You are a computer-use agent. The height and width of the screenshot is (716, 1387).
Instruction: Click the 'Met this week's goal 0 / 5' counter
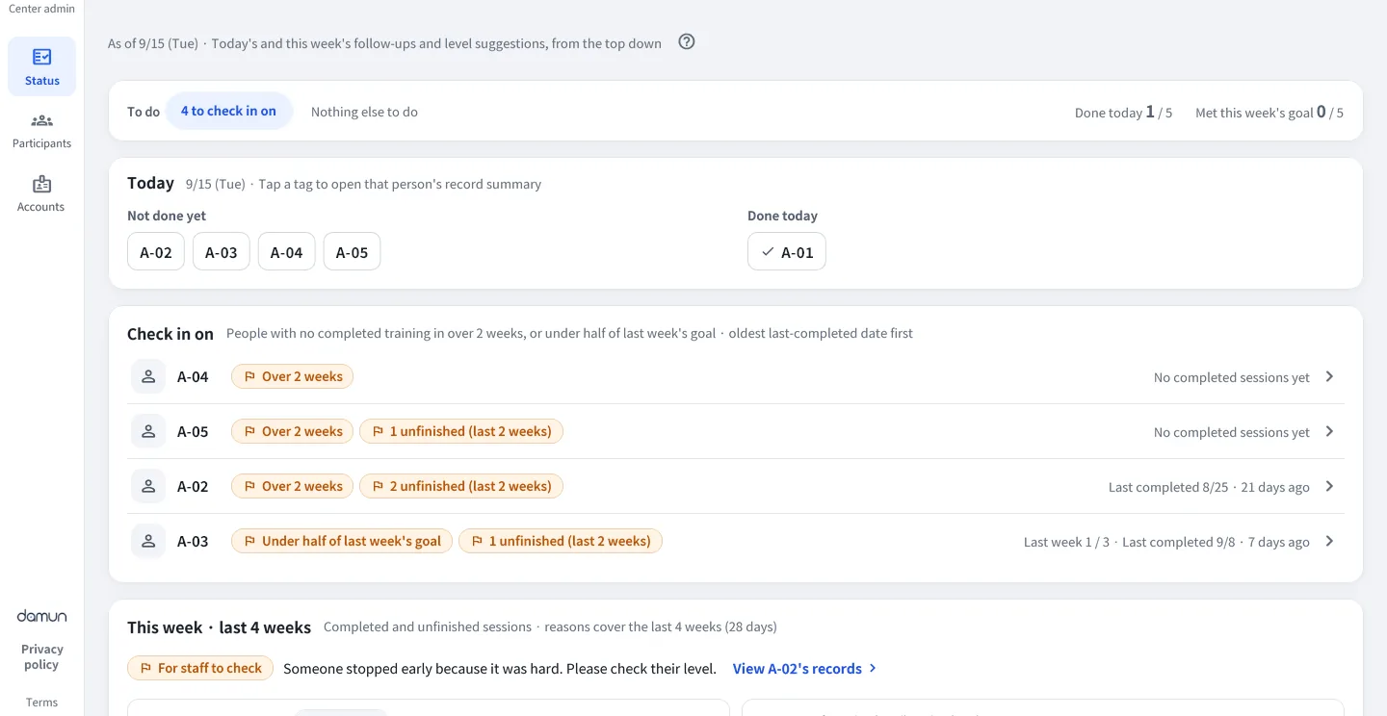pos(1269,113)
